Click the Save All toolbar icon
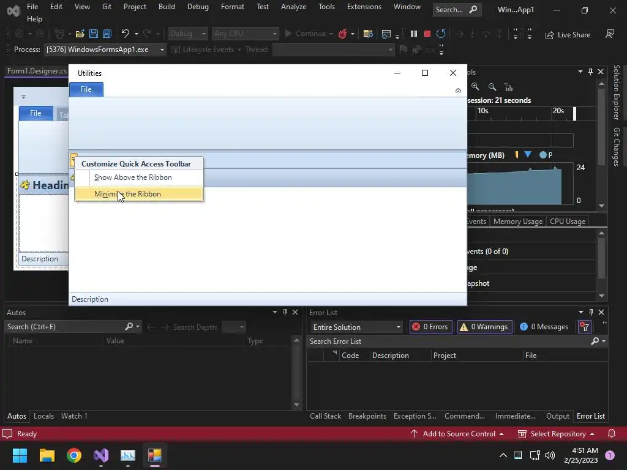The height and width of the screenshot is (470, 627). coord(107,34)
